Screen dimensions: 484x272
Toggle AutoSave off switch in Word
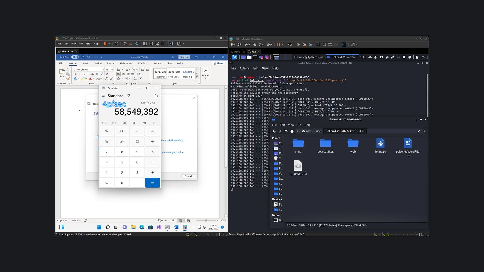click(x=75, y=57)
